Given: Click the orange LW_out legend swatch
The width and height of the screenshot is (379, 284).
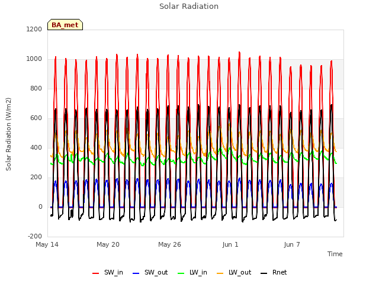Looking at the screenshot, I should 220,273.
